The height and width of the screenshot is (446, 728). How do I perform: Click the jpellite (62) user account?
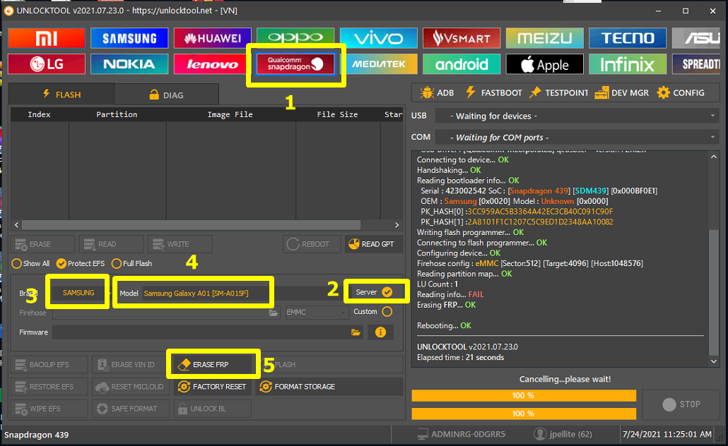(563, 435)
